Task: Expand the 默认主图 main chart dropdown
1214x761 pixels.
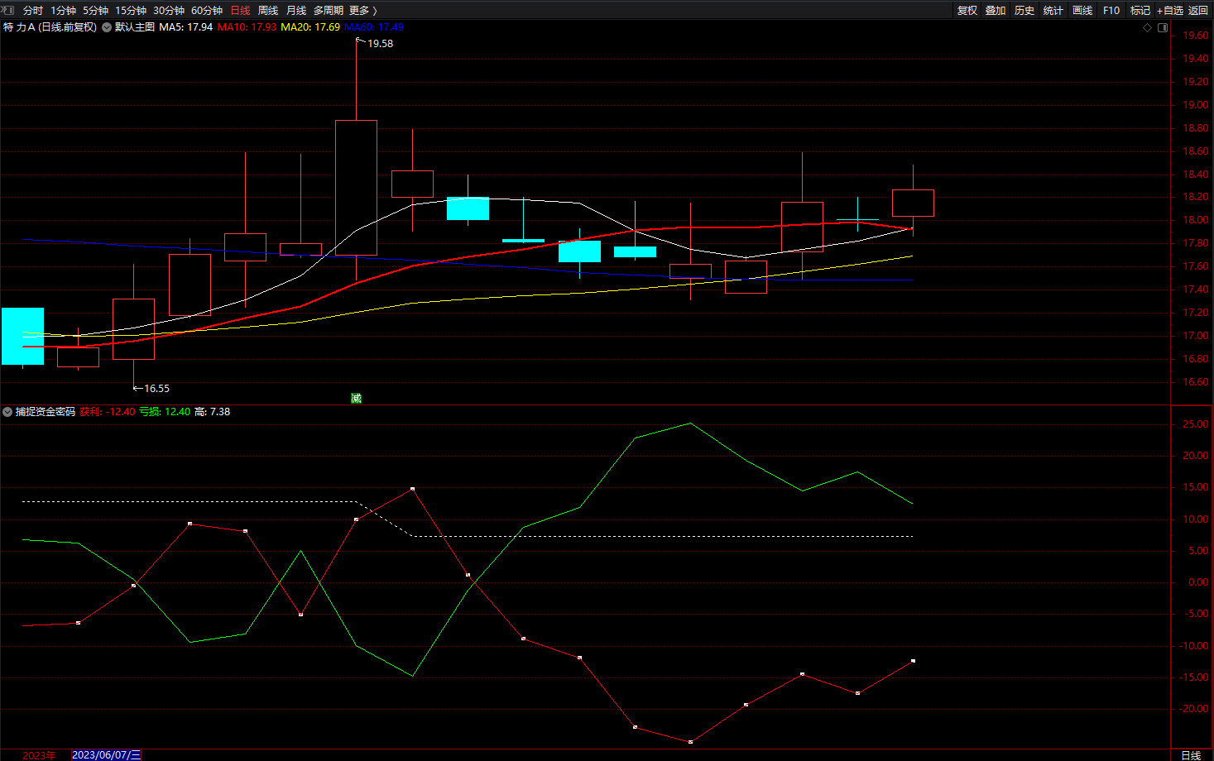Action: [108, 27]
